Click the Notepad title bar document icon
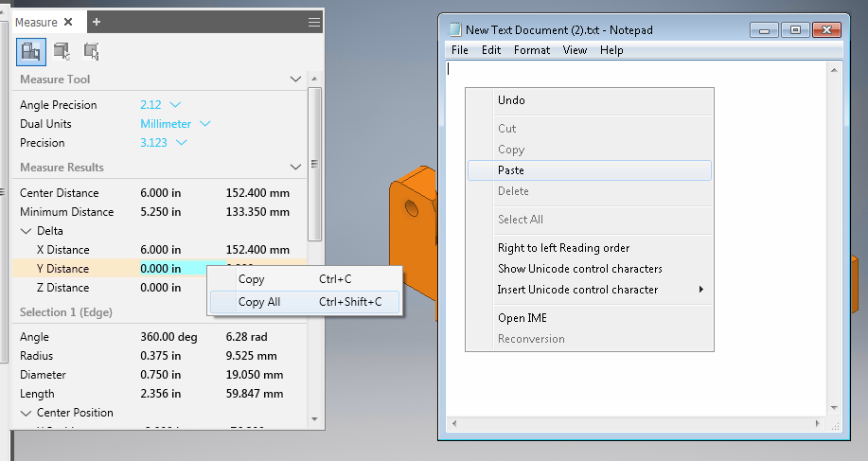This screenshot has height=461, width=868. (x=455, y=29)
